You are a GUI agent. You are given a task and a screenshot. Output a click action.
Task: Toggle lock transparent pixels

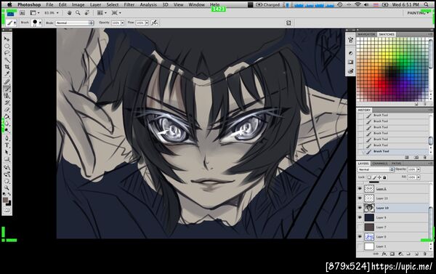tap(369, 177)
